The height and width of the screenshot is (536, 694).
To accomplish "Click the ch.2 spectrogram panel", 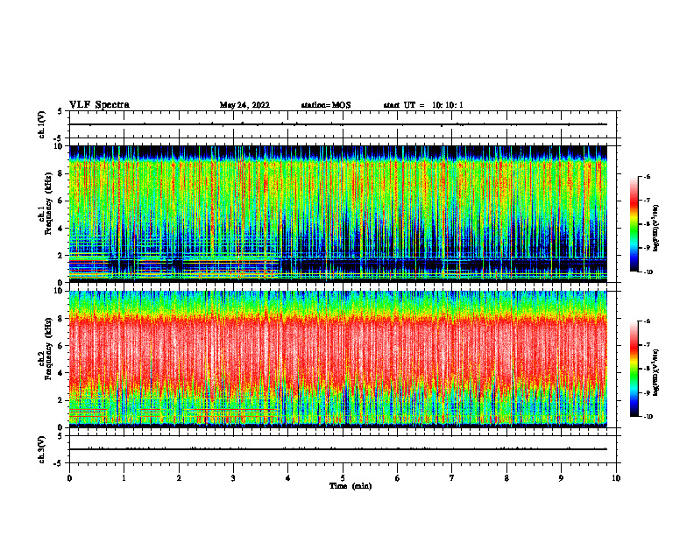I will point(338,359).
